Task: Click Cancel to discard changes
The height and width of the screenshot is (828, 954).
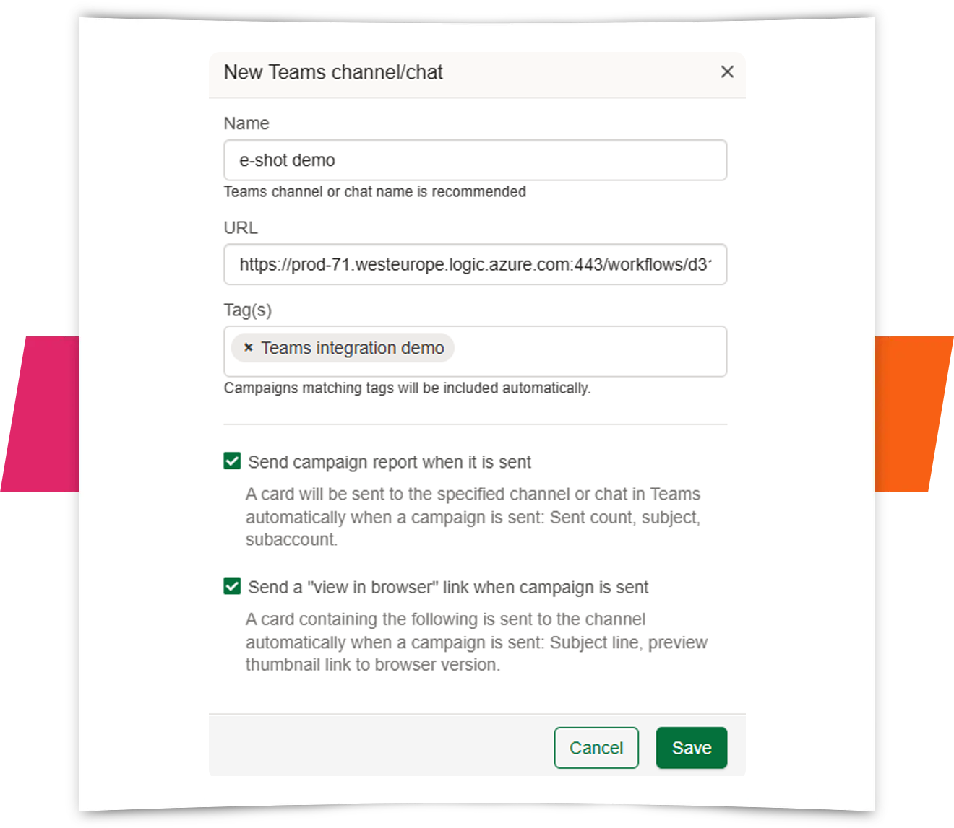Action: pyautogui.click(x=596, y=748)
